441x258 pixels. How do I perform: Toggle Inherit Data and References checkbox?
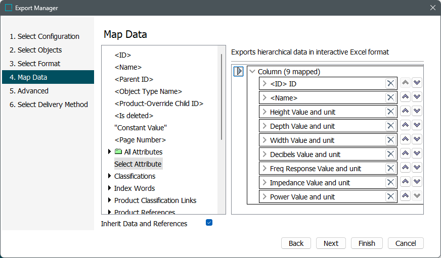coord(209,223)
